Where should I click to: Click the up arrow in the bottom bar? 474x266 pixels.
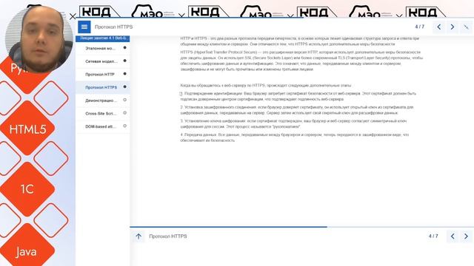[x=138, y=236]
